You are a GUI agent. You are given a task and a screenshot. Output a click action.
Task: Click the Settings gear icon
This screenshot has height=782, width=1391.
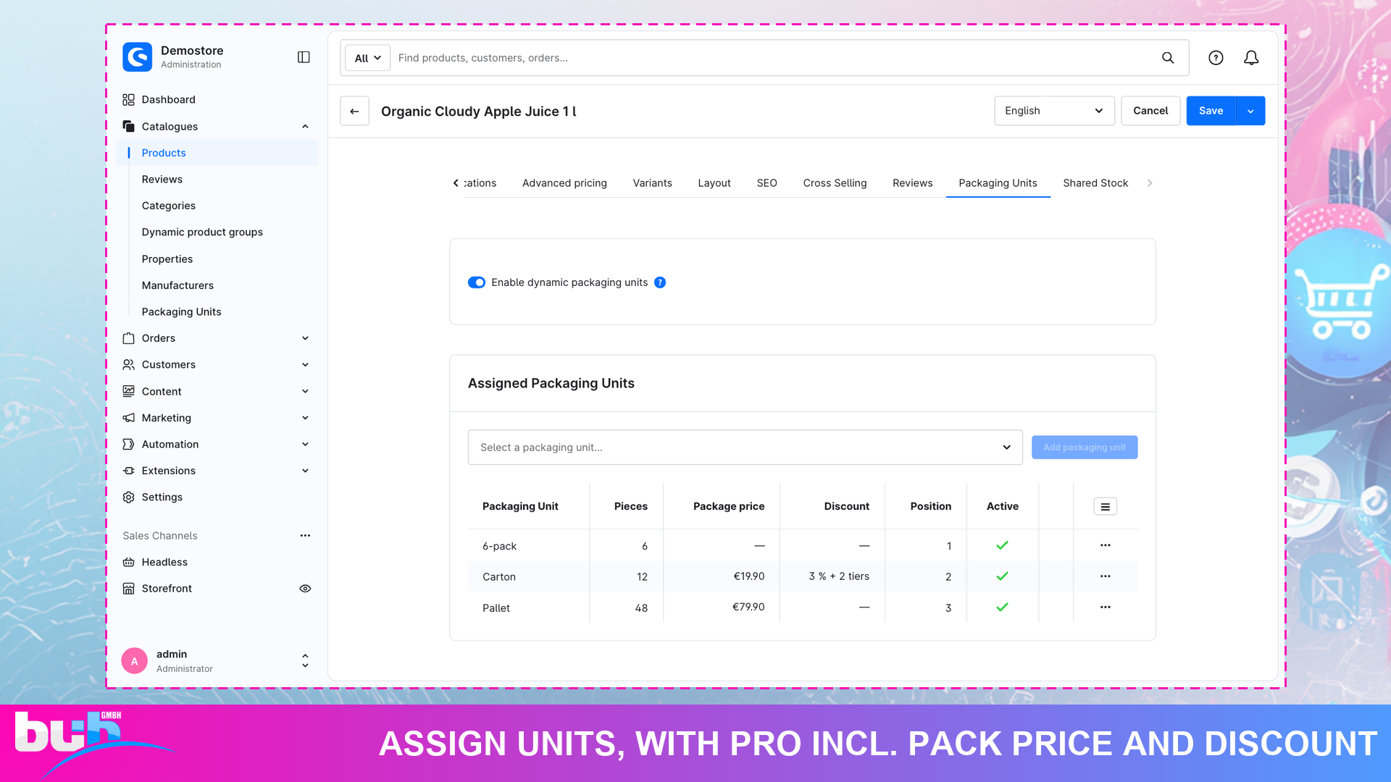click(128, 497)
